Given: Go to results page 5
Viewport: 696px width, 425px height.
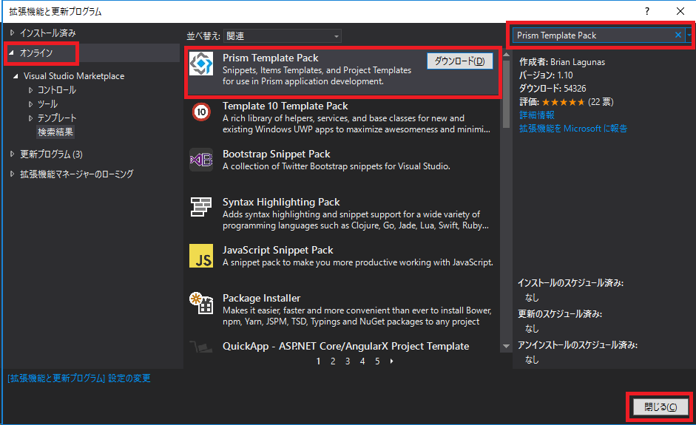Looking at the screenshot, I should [x=377, y=361].
